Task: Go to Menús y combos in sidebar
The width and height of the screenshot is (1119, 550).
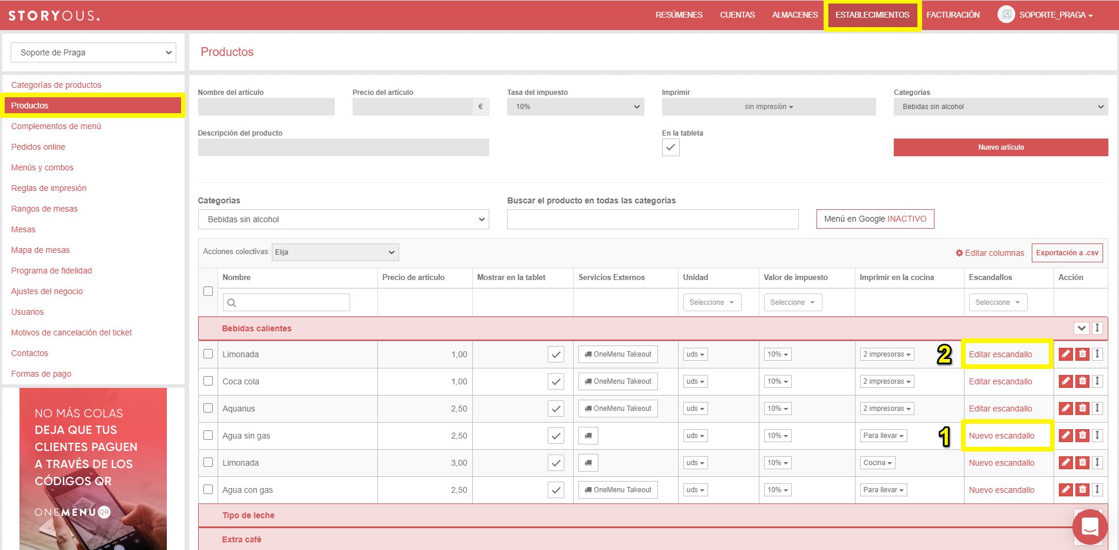Action: (42, 167)
